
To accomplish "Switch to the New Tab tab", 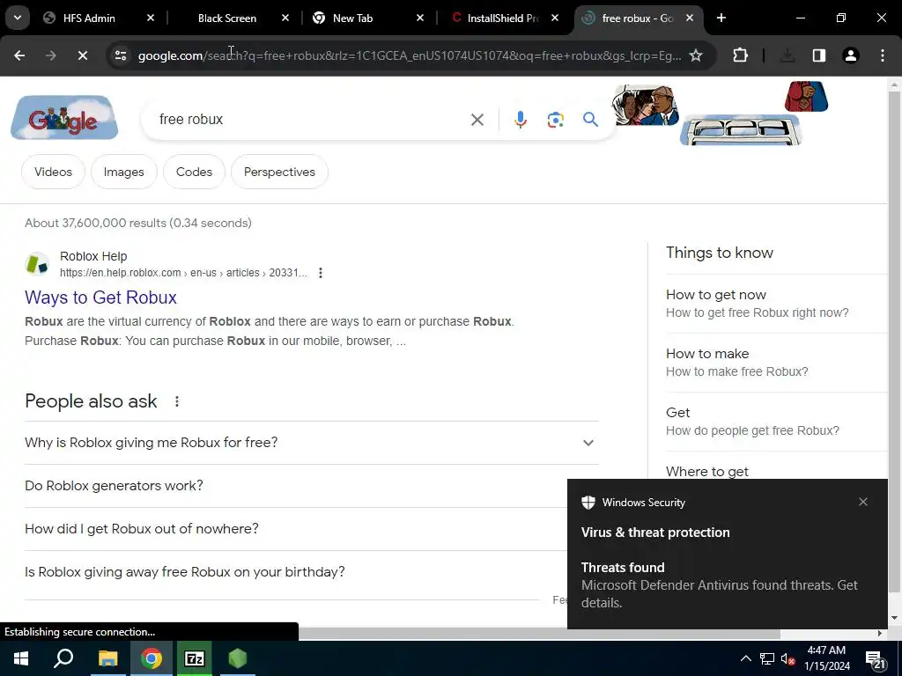I will pyautogui.click(x=352, y=18).
